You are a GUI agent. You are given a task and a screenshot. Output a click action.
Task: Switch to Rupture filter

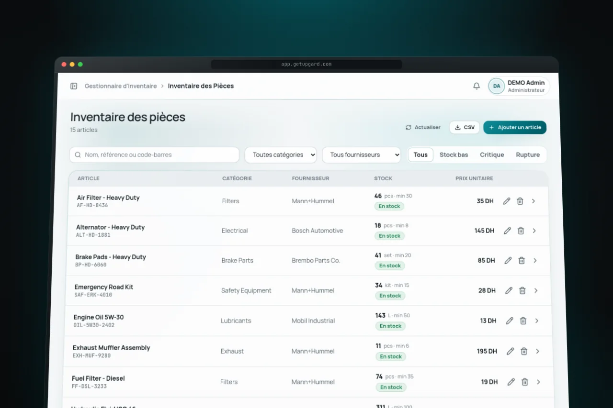pos(528,155)
